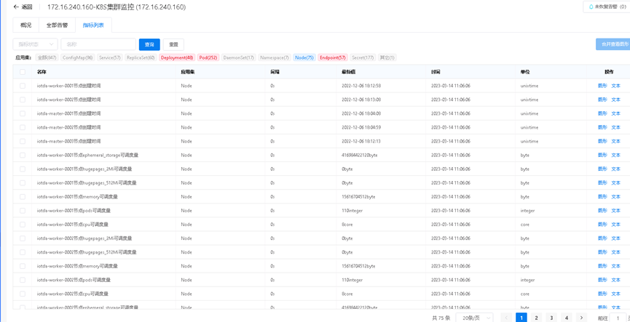Filter by Pod(252) tag

coord(208,57)
